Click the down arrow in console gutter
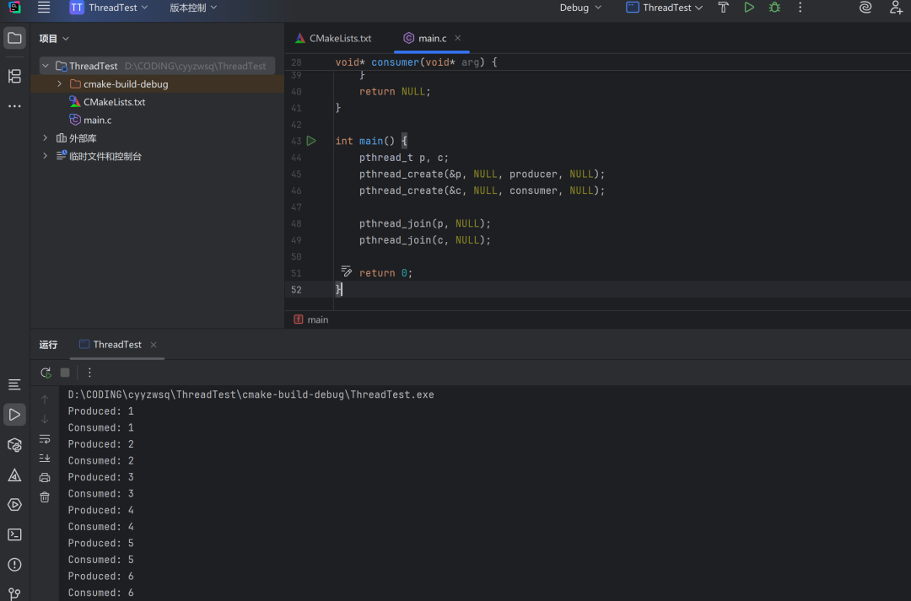 [45, 419]
